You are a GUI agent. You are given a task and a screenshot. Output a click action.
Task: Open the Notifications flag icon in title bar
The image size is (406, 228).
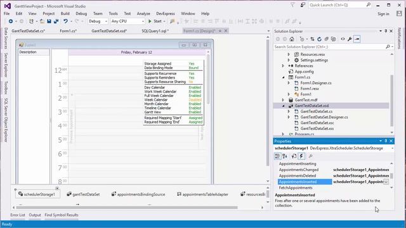pos(292,5)
